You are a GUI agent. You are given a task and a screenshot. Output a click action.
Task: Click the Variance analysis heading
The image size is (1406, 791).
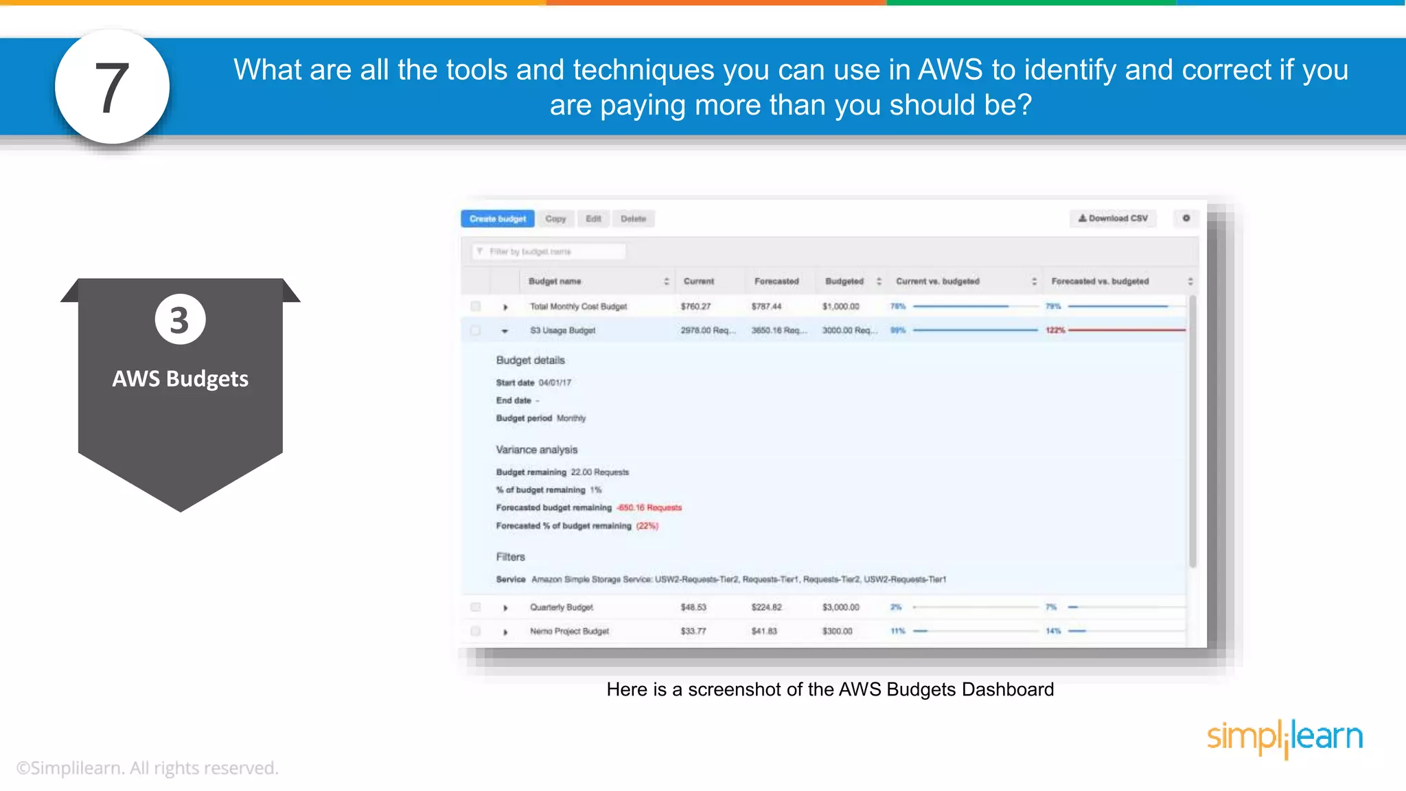click(536, 450)
